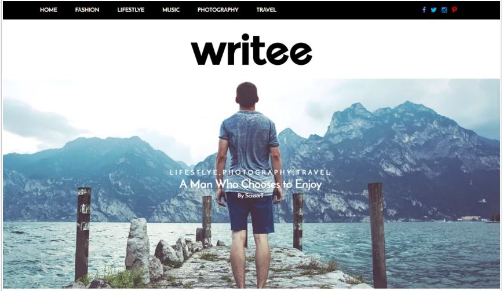The width and height of the screenshot is (503, 291).
Task: Open the Twitter bird icon
Action: 433,10
